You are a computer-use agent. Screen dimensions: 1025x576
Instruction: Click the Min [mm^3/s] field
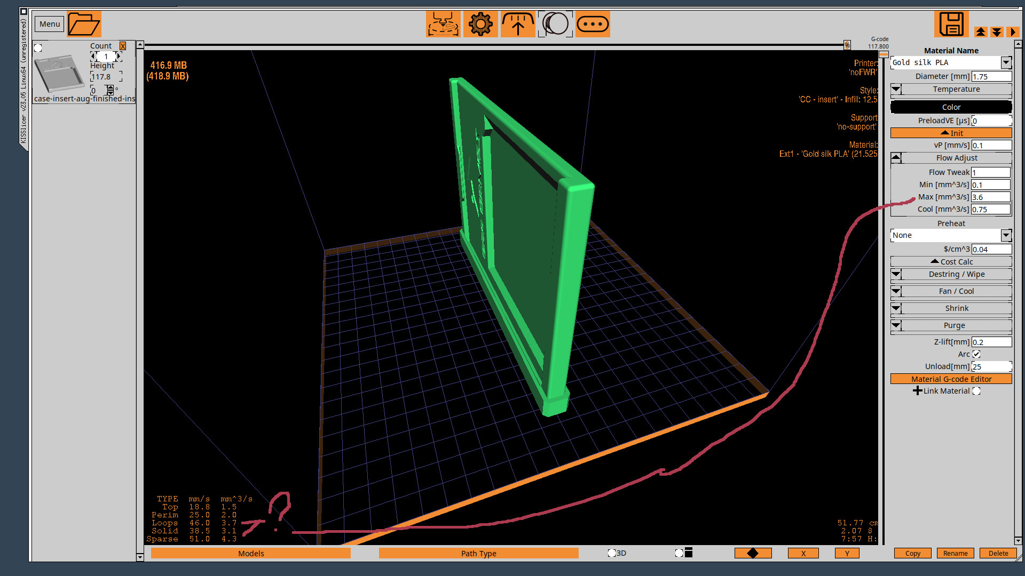click(990, 185)
